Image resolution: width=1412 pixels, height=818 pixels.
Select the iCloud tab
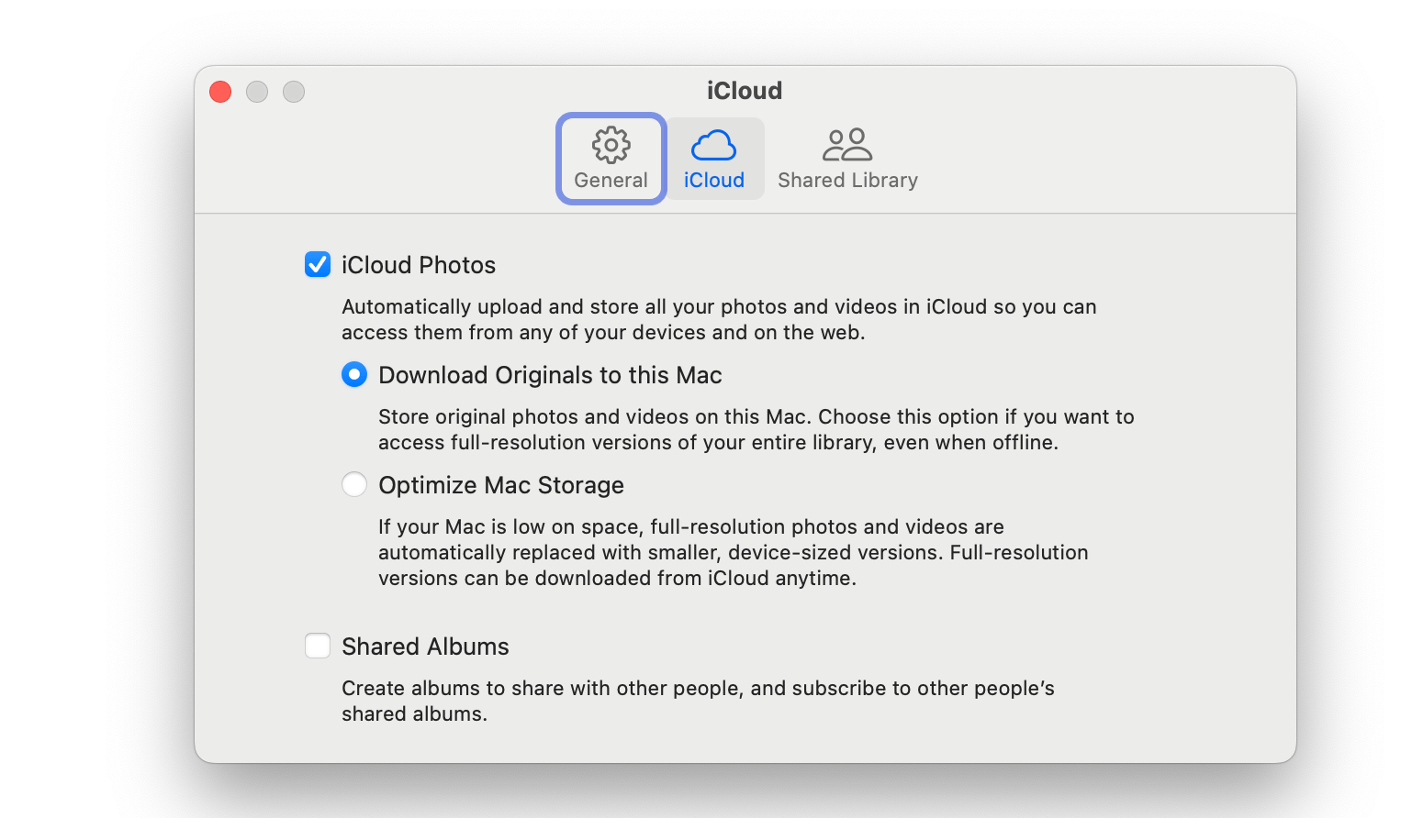pyautogui.click(x=714, y=158)
